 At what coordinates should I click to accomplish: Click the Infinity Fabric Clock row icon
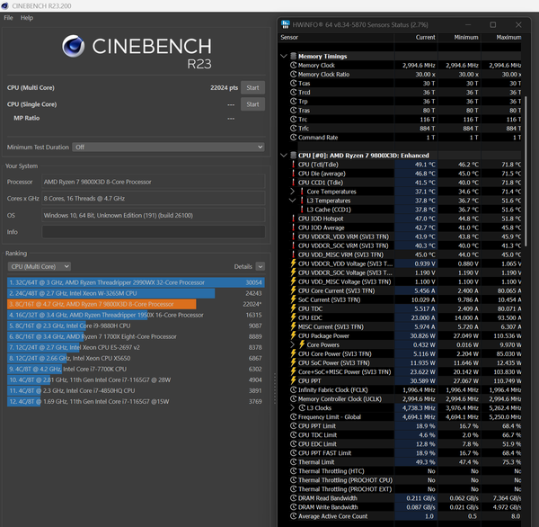click(293, 389)
